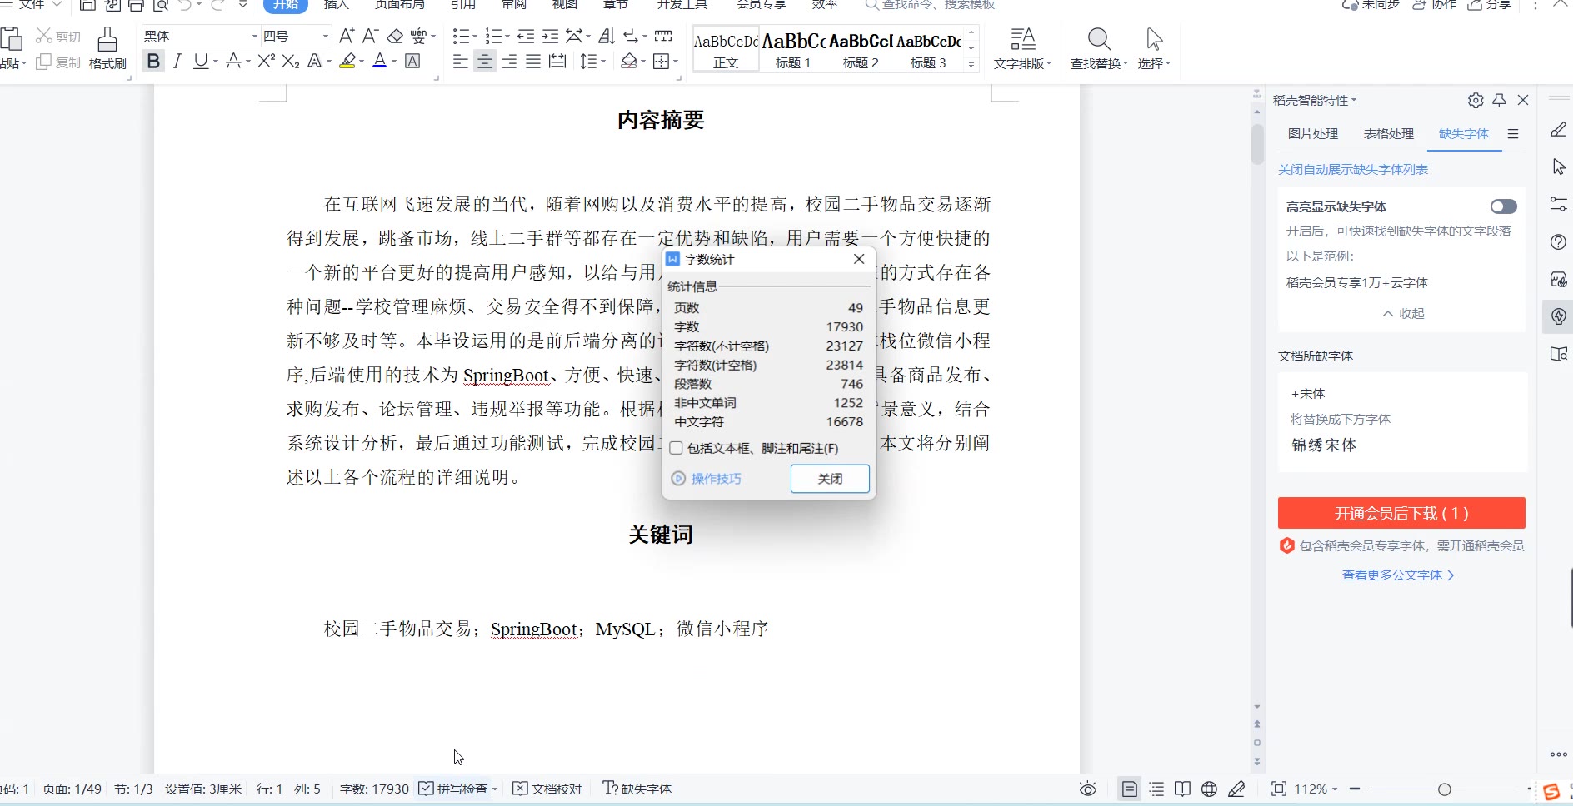Open the Sort tool in the ribbon
The image size is (1573, 806).
tap(607, 36)
